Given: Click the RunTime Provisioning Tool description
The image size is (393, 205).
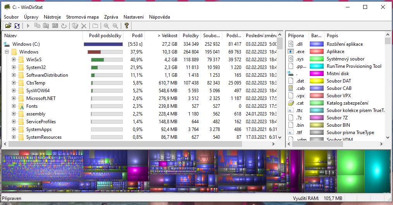Looking at the screenshot, I should point(354,66).
